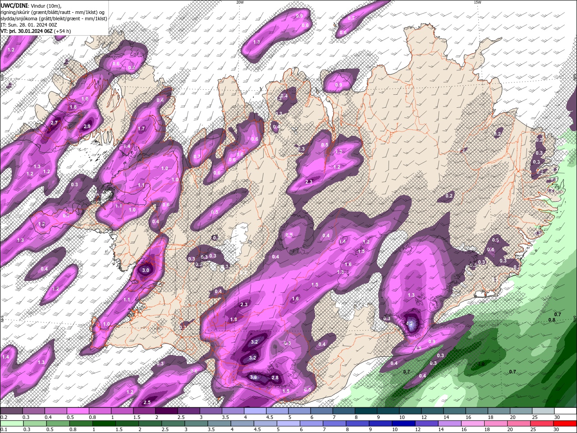Click the 2.8 value label on the map
The width and height of the screenshot is (577, 433).
click(275, 378)
